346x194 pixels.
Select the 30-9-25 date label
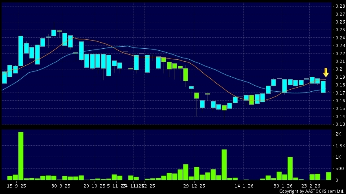click(x=61, y=186)
